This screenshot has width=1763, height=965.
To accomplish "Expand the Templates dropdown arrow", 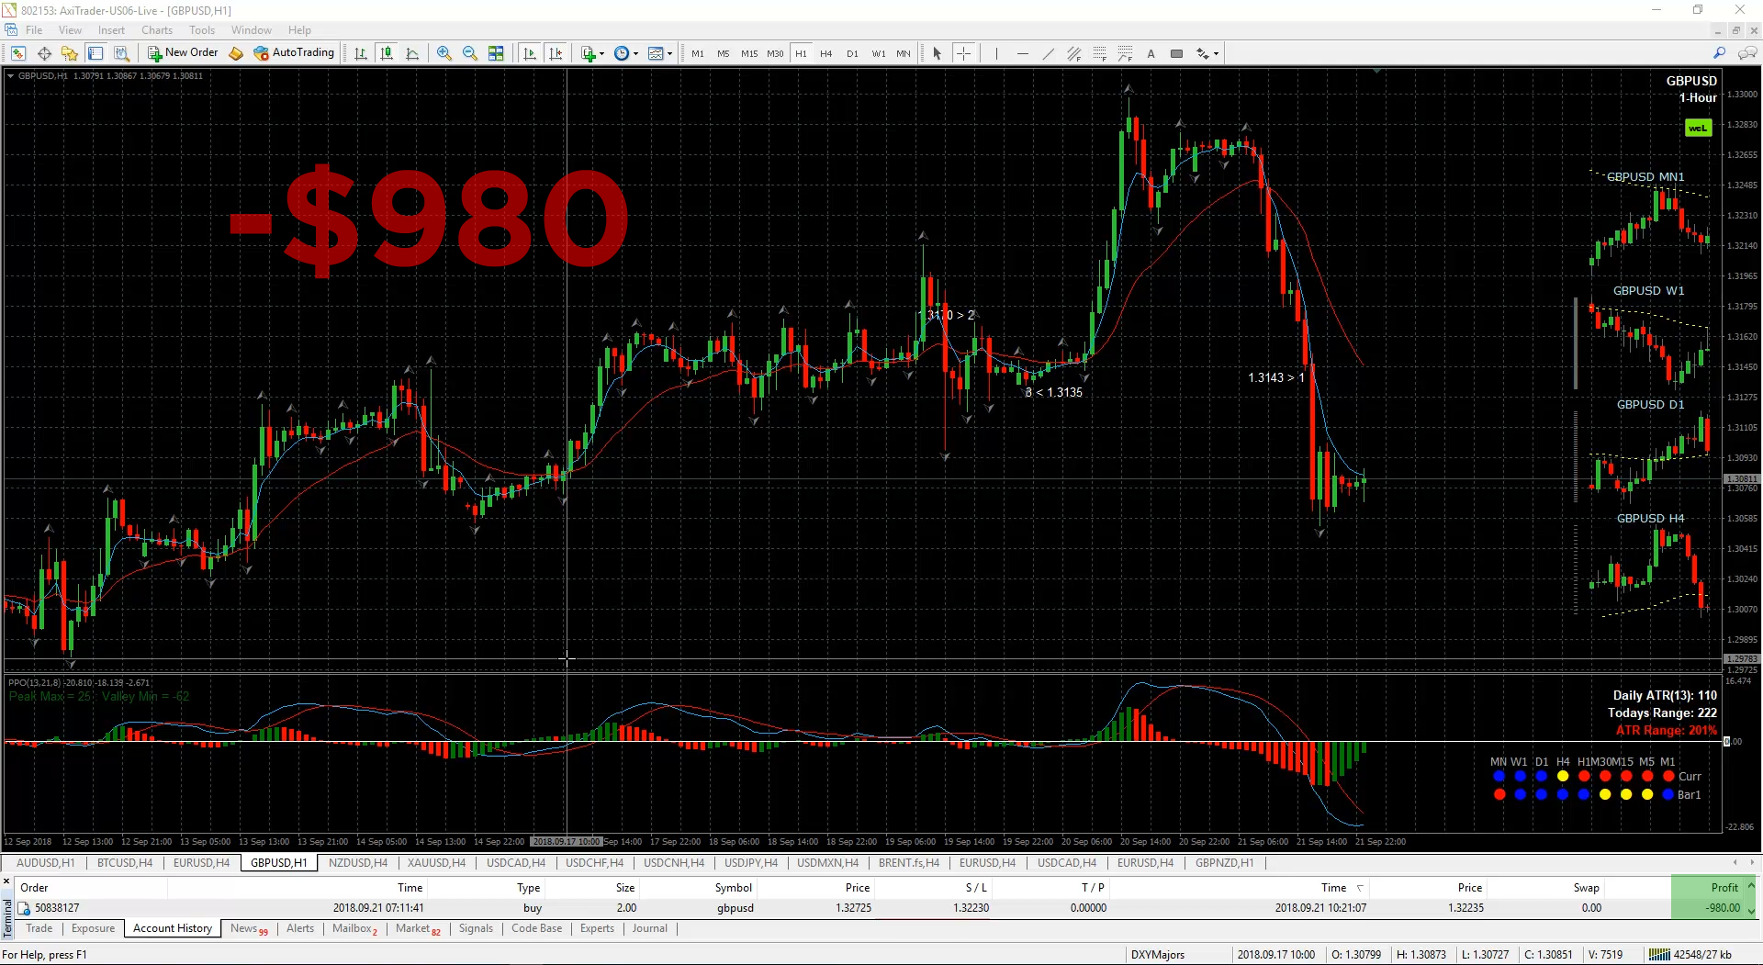I will 669,53.
